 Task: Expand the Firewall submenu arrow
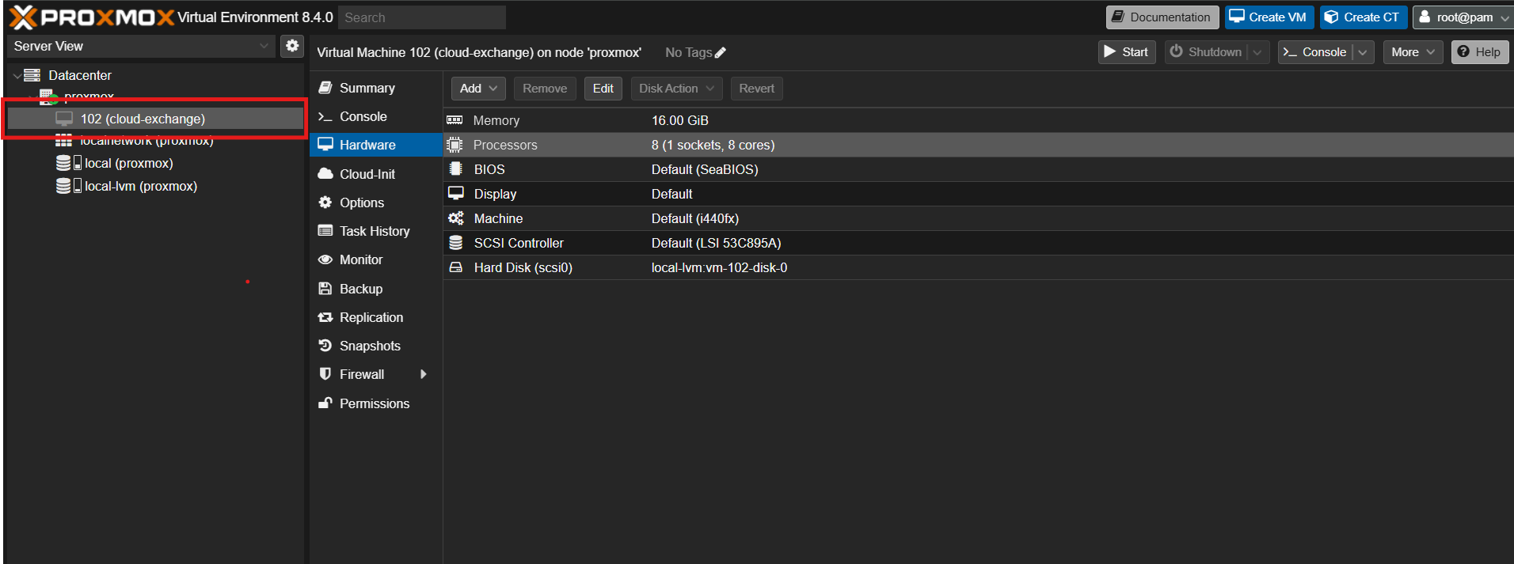tap(424, 374)
